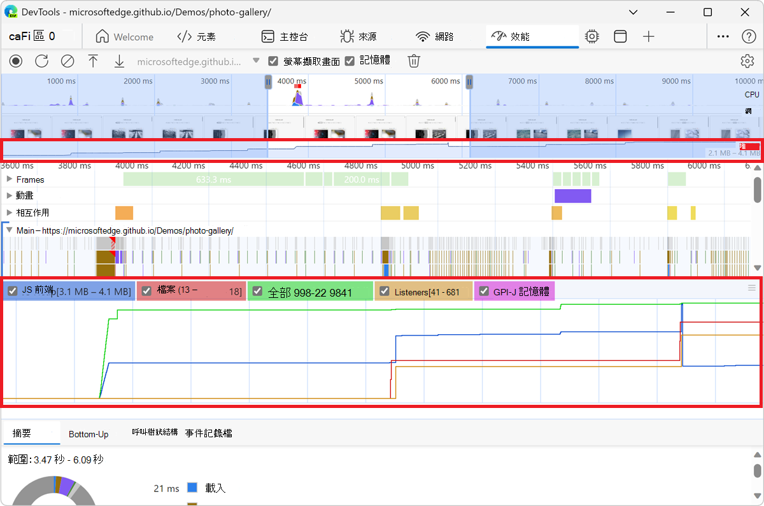The height and width of the screenshot is (506, 764).
Task: Select the left overview selection handle
Action: point(268,81)
